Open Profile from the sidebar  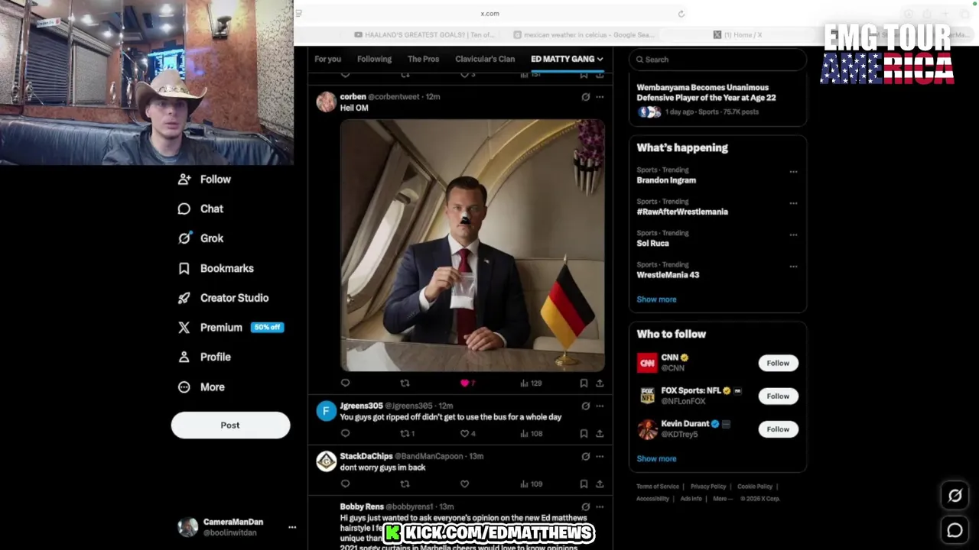coord(204,357)
